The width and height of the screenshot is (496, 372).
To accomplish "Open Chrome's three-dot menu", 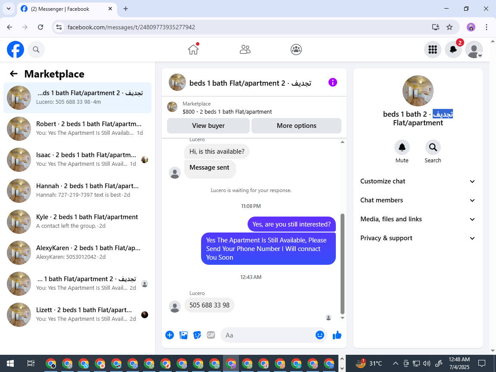I will (487, 27).
